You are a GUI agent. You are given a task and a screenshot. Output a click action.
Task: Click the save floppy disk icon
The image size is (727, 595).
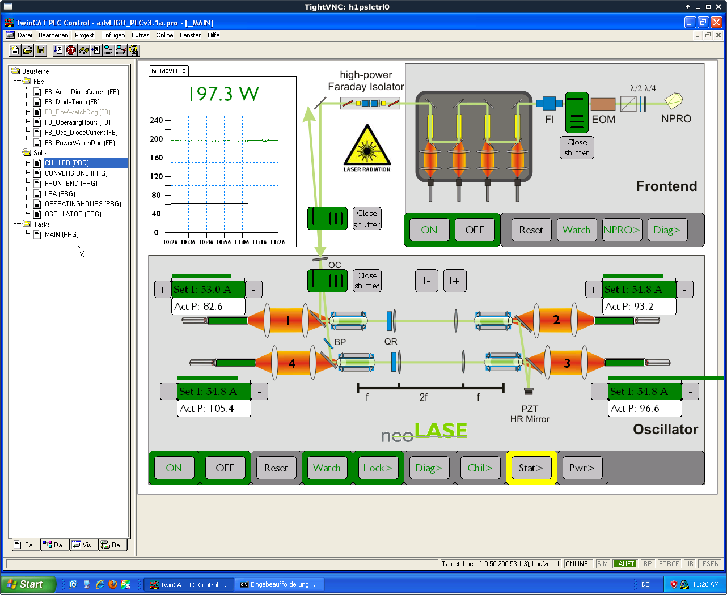pyautogui.click(x=40, y=50)
